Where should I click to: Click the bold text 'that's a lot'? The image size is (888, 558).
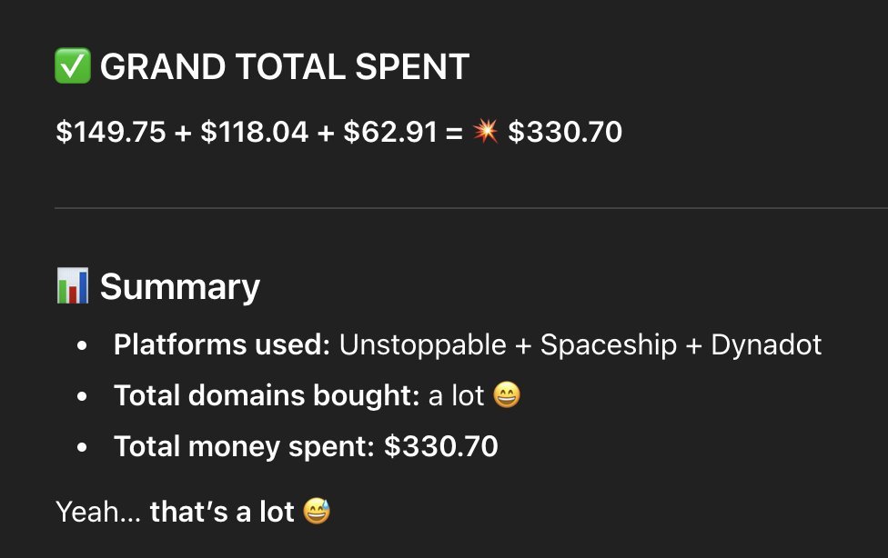[x=222, y=512]
